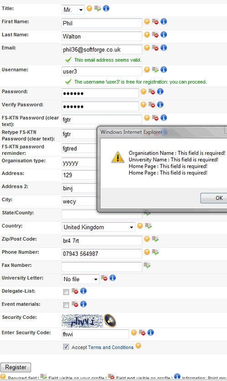Viewport: 227px width, 381px height.
Task: Open the University Letter No file dropdown
Action: point(81,279)
